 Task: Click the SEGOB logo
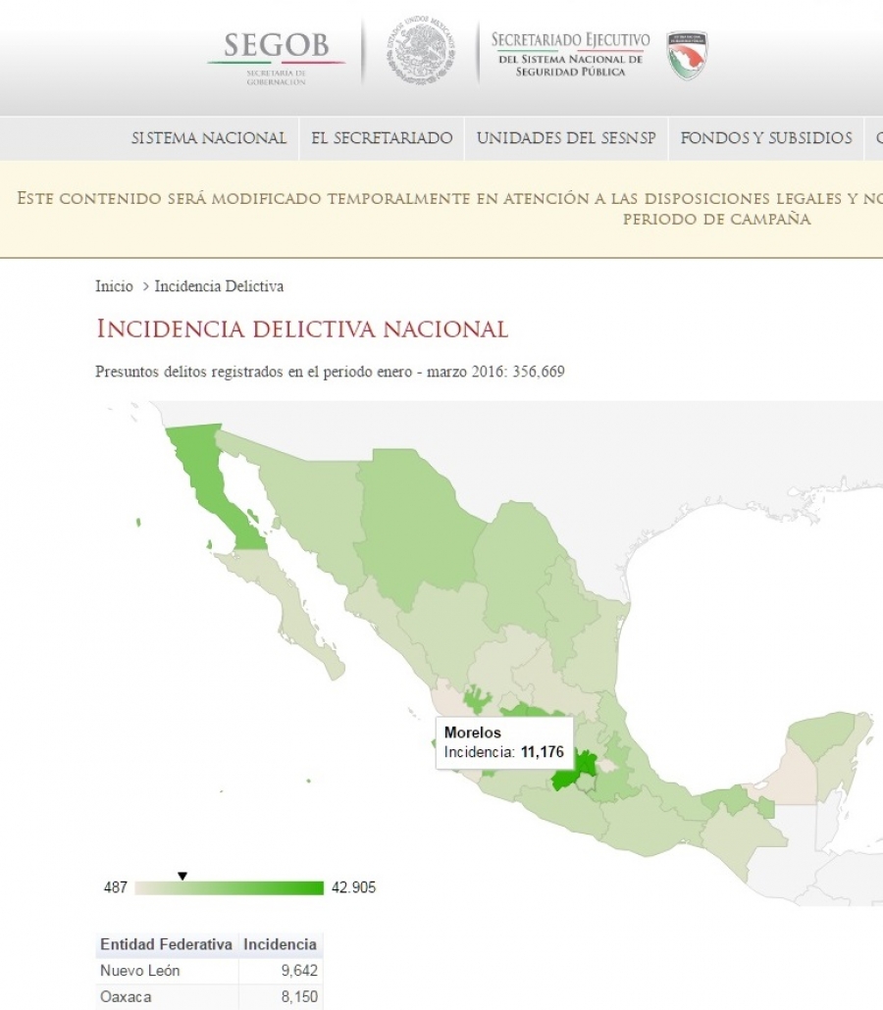[x=276, y=59]
